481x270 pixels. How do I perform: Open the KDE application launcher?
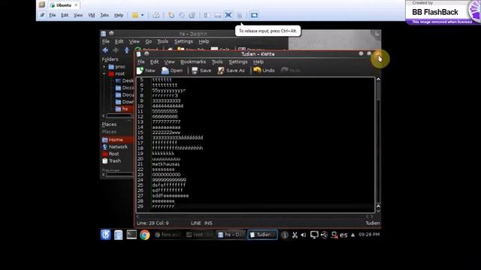(105, 235)
